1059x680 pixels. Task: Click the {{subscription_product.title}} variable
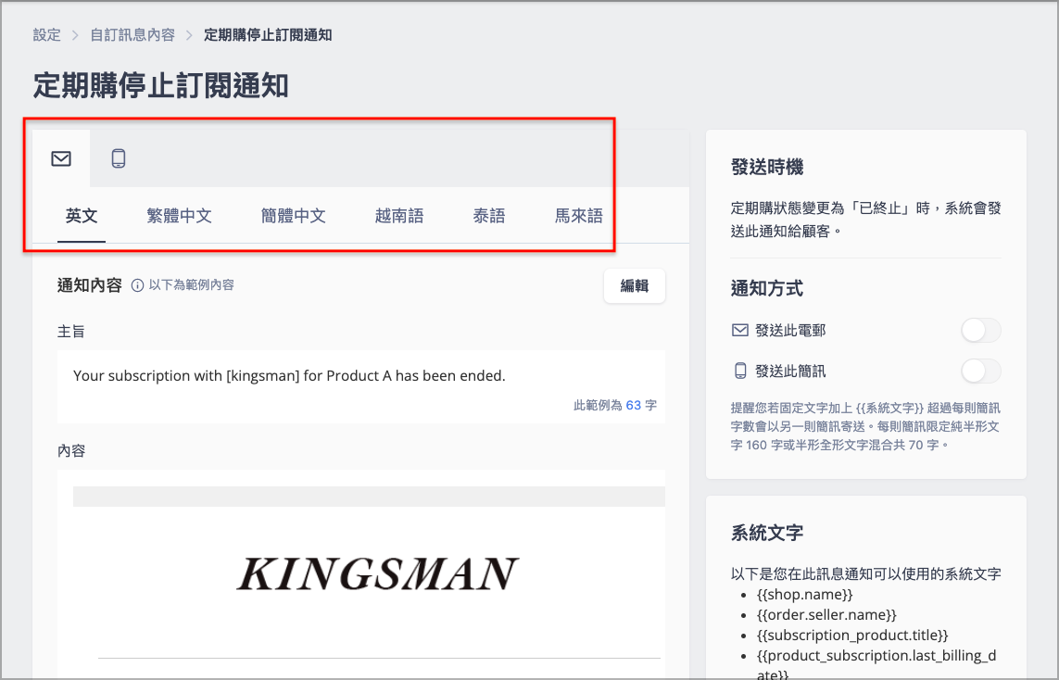click(x=852, y=635)
